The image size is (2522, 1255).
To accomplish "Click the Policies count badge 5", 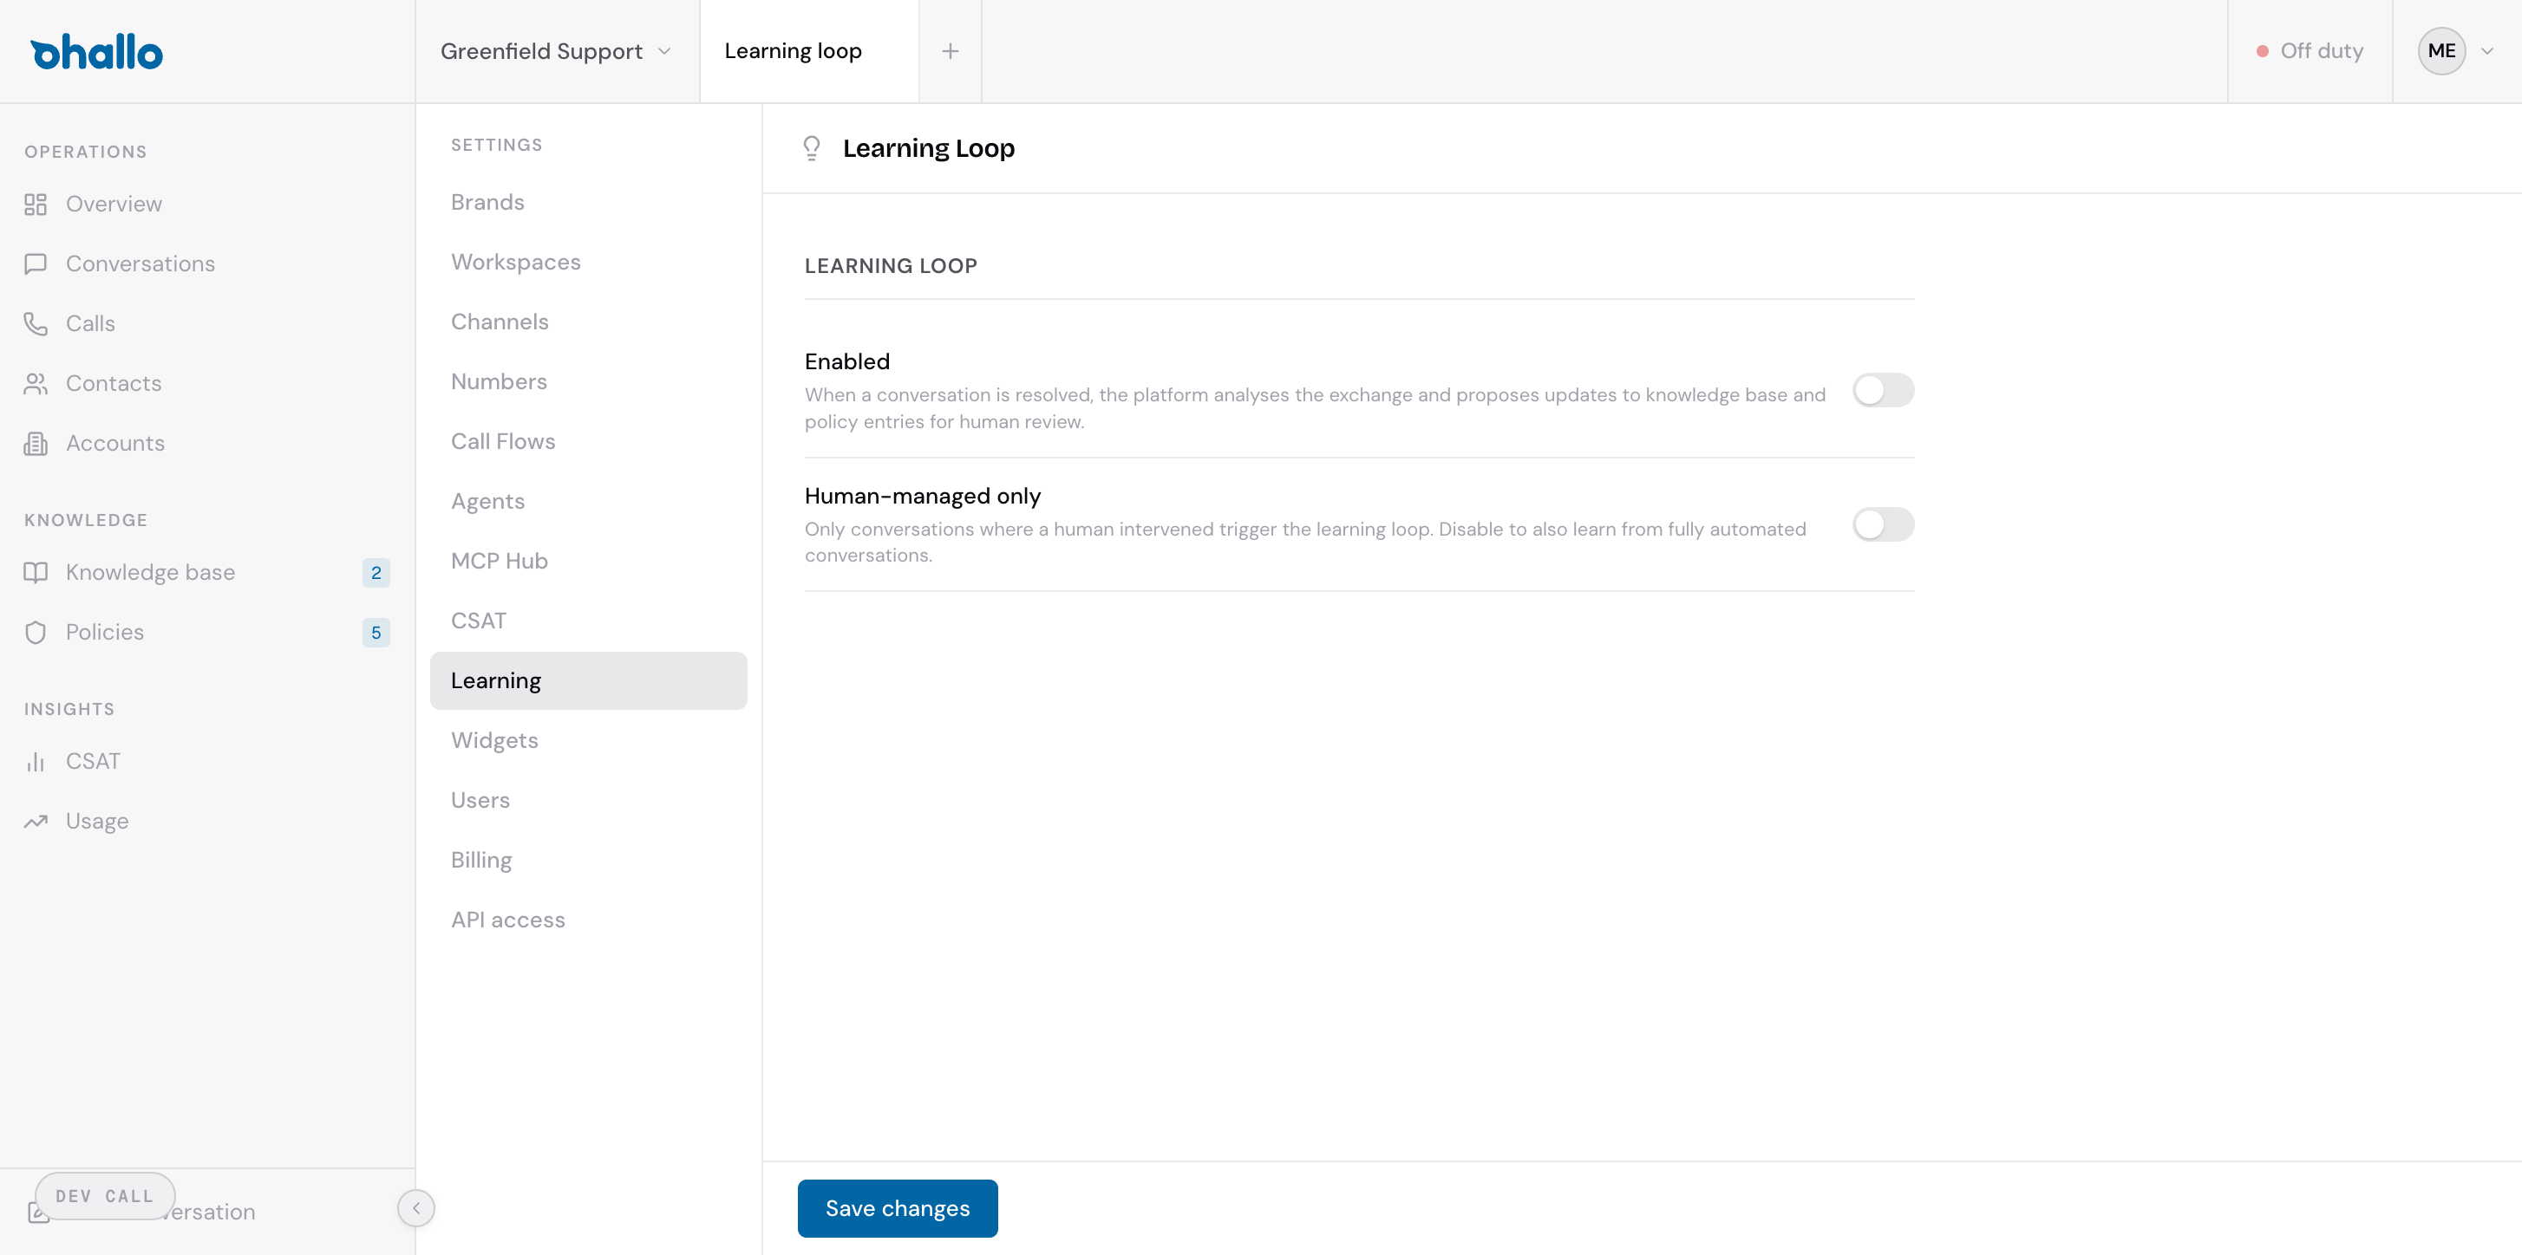I will [x=376, y=632].
